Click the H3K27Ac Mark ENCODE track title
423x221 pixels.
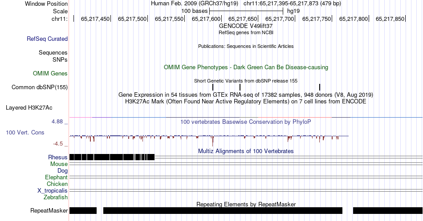point(246,101)
